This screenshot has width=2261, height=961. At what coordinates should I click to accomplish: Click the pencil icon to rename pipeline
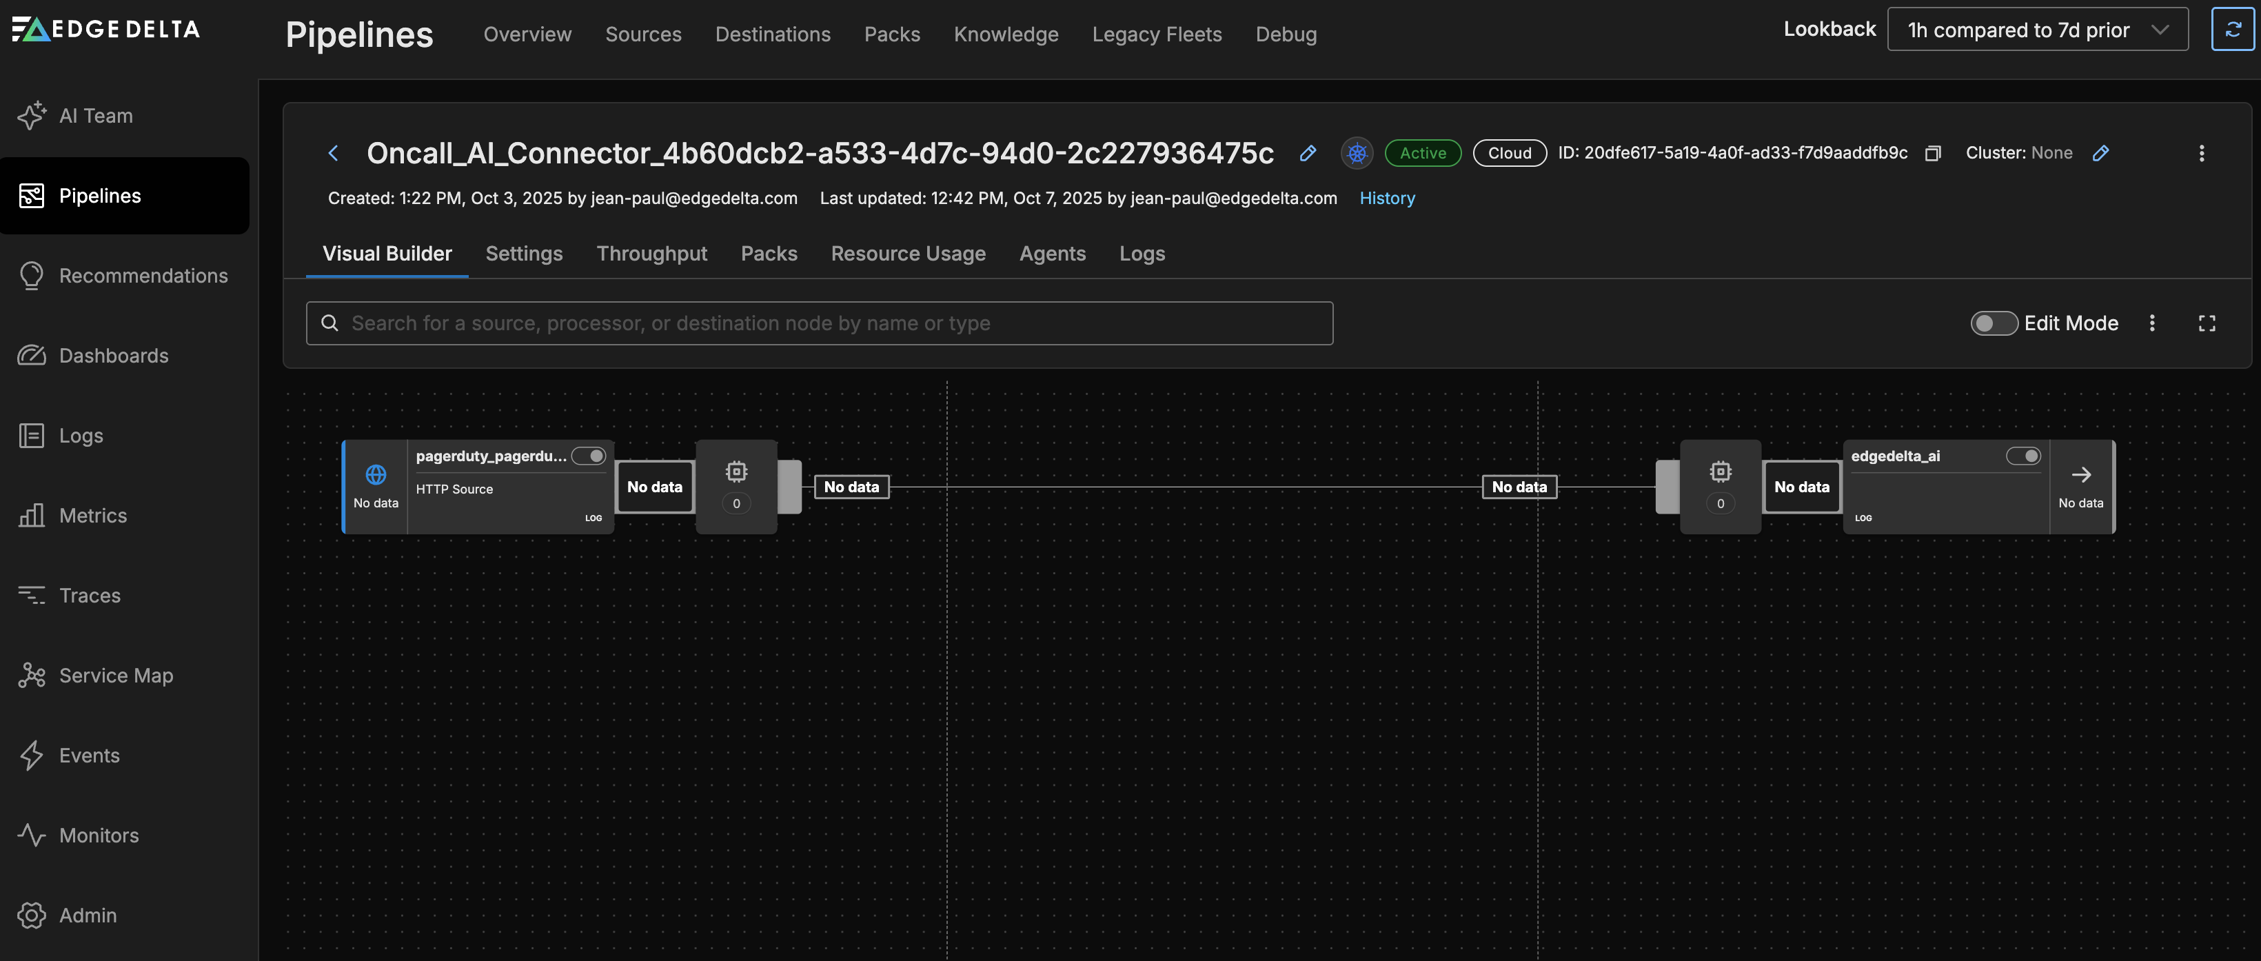1307,154
